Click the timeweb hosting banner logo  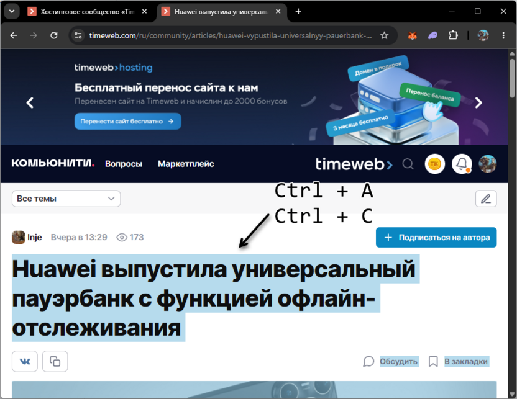(x=114, y=68)
